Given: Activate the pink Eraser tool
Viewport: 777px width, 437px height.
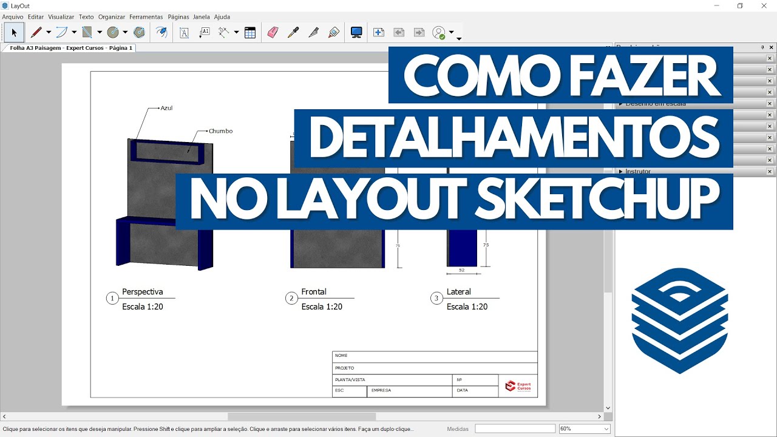Looking at the screenshot, I should [273, 33].
